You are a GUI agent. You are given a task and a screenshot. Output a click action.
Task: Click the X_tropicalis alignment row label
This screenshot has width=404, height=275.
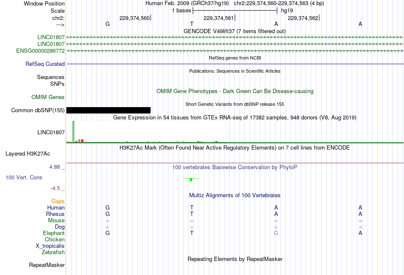(50, 246)
